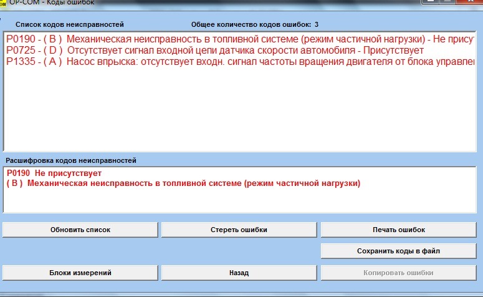
Task: Click the 'Общее количество кодов ошибок: 3' label
Action: (x=255, y=24)
